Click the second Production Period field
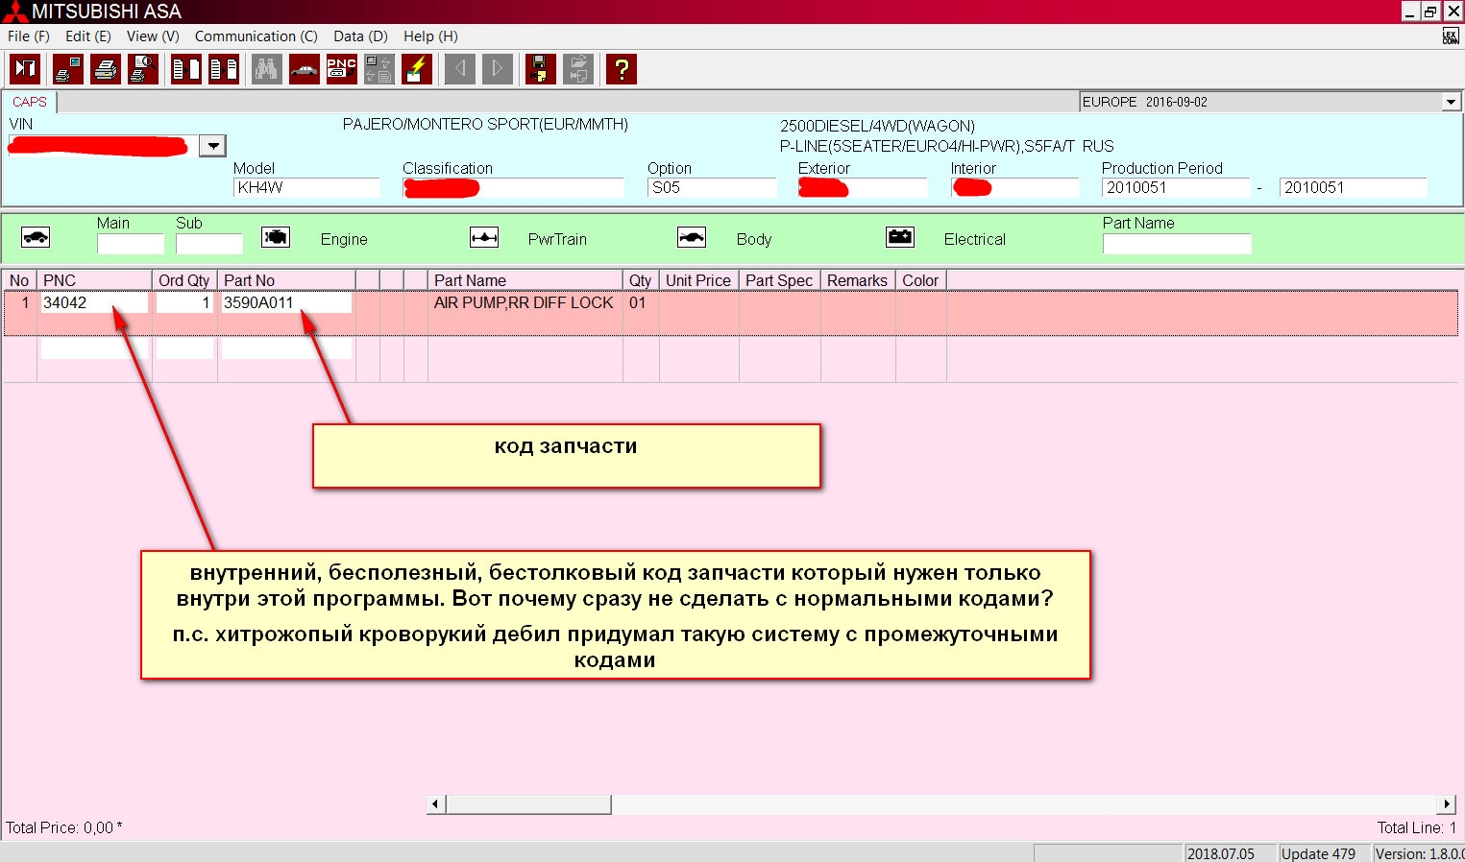Image resolution: width=1465 pixels, height=862 pixels. (x=1354, y=188)
